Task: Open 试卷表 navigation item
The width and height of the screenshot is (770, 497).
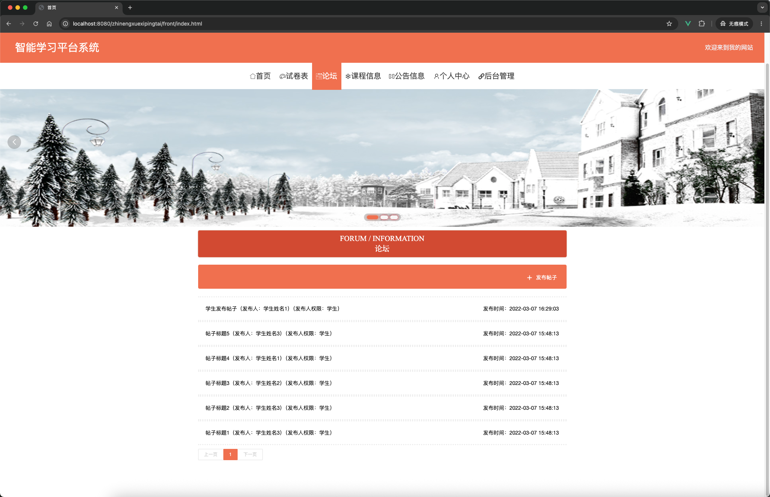Action: tap(294, 76)
